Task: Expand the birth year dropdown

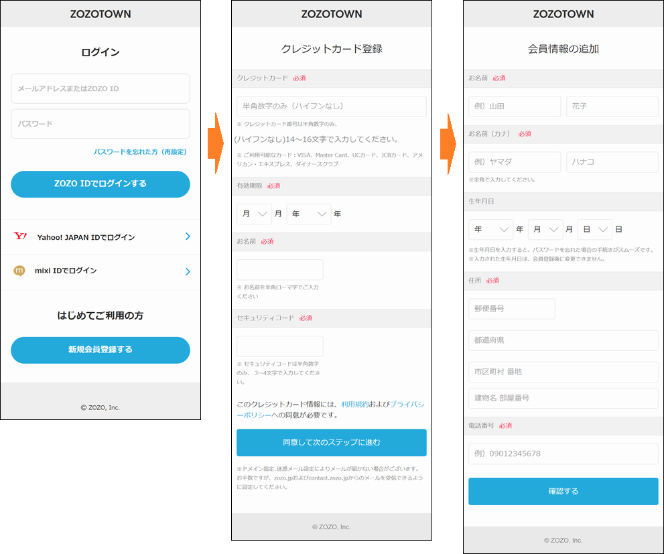Action: (490, 229)
